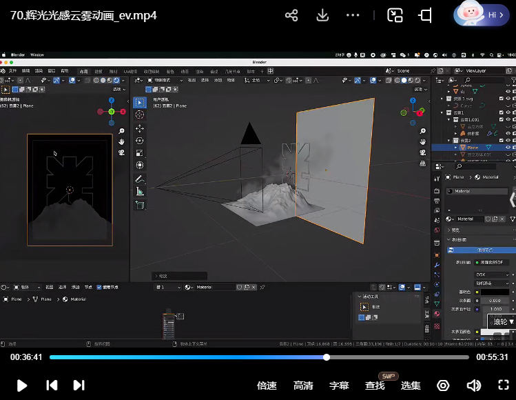Select the Scale tool in viewport toolbar
The width and height of the screenshot is (516, 400).
pos(140,153)
